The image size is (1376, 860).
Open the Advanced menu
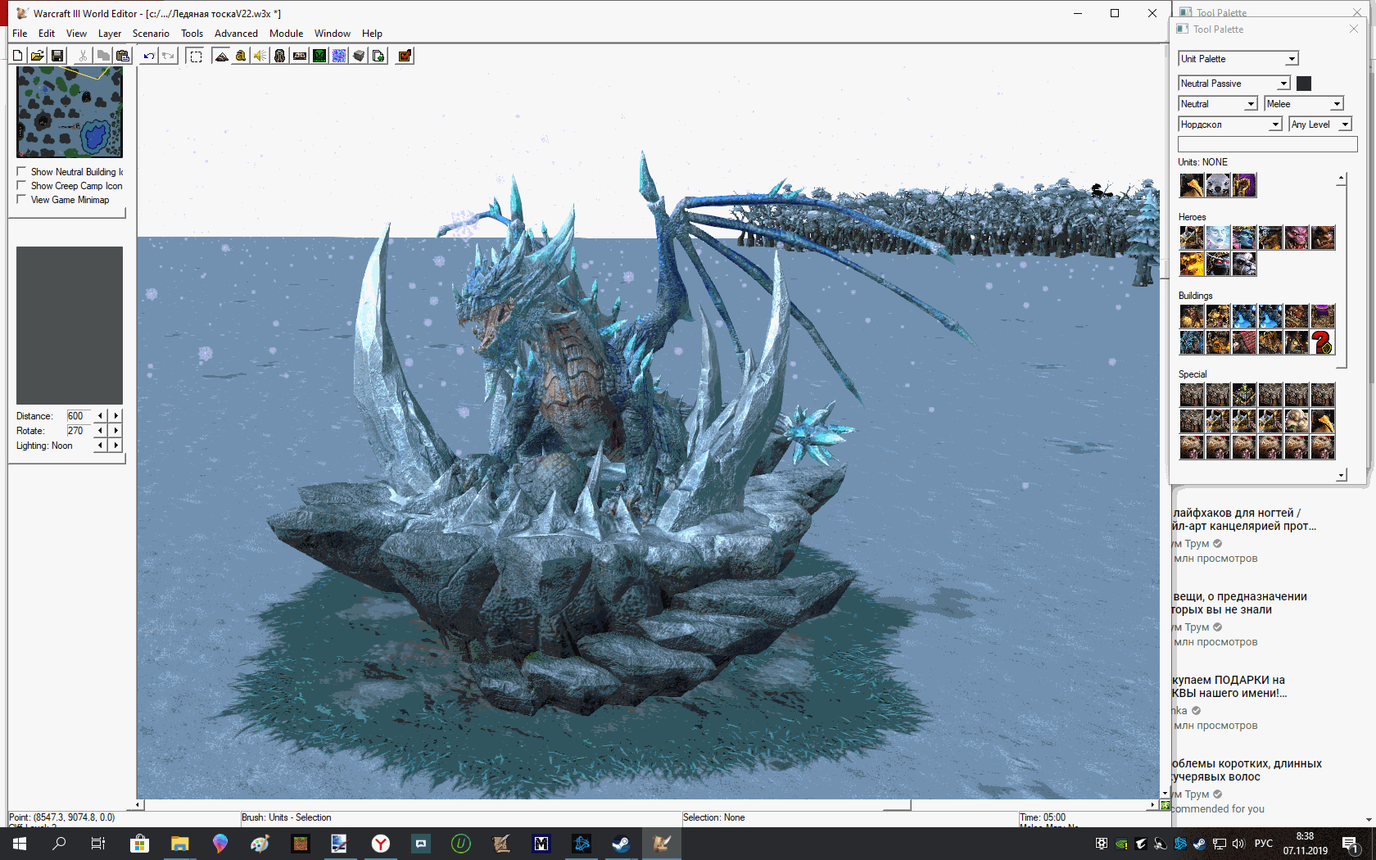[x=236, y=34]
